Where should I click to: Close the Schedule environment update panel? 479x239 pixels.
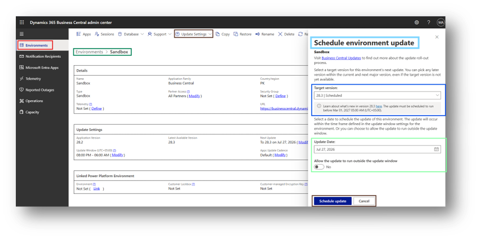(x=436, y=37)
